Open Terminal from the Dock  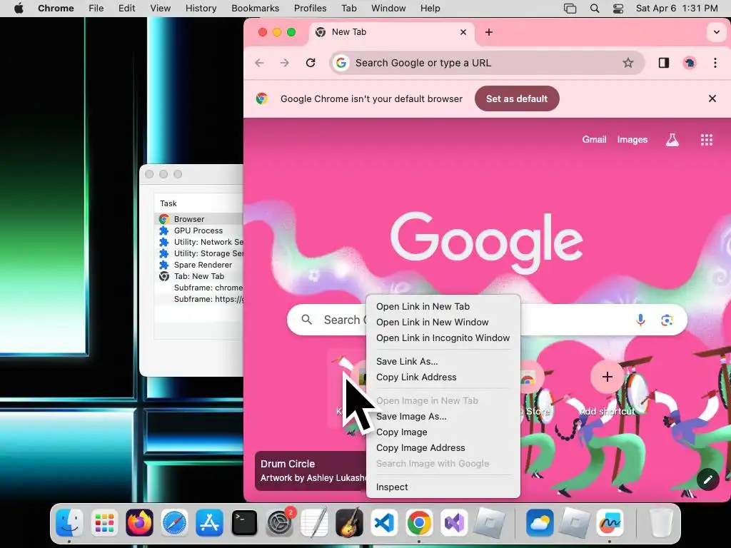coord(244,523)
